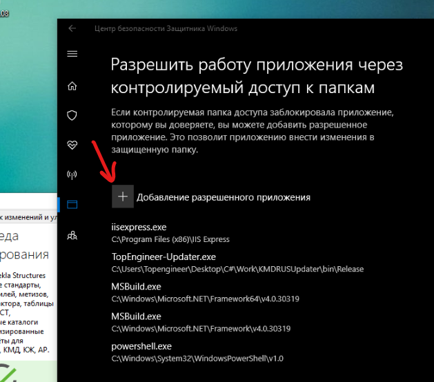The width and height of the screenshot is (434, 382).
Task: Click path 'C:\Windows\Microsoft.NET\Framework\v4.0.30319'
Action: tap(201, 329)
